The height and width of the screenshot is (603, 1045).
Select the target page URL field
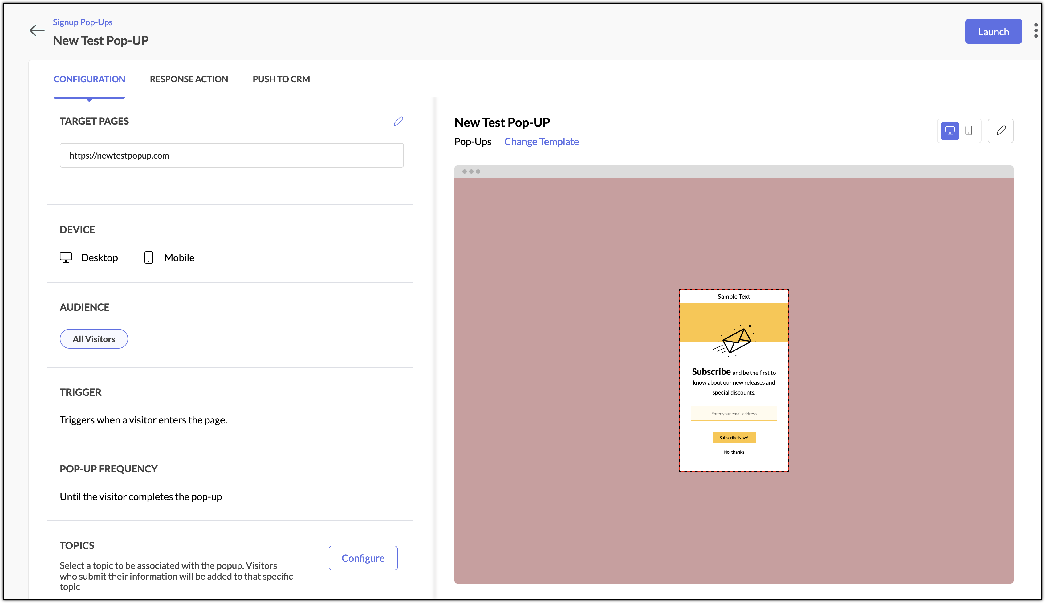(x=231, y=155)
